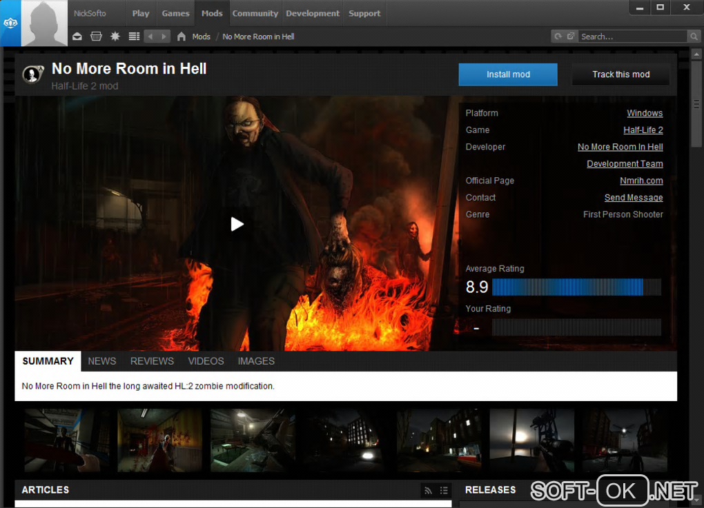Visit the Nmrih.com official page link

[x=641, y=181]
